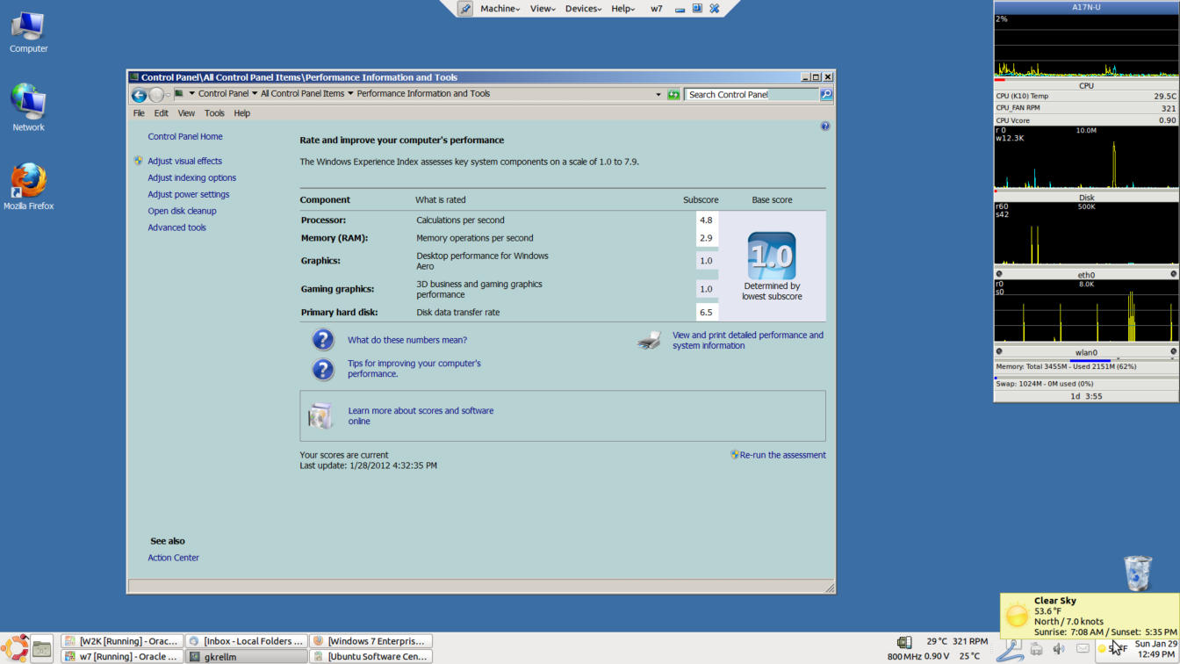Close the VM using mini toolbar X icon
Image resolution: width=1180 pixels, height=664 pixels.
[x=715, y=9]
